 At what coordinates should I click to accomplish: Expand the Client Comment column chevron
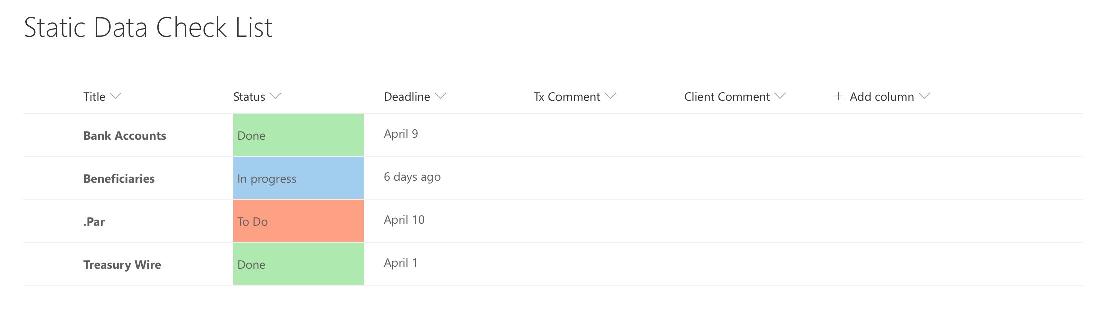[x=780, y=96]
